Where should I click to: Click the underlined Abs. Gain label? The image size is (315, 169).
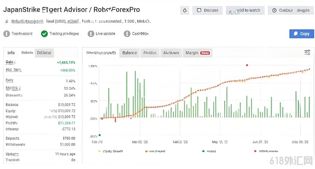point(13,70)
